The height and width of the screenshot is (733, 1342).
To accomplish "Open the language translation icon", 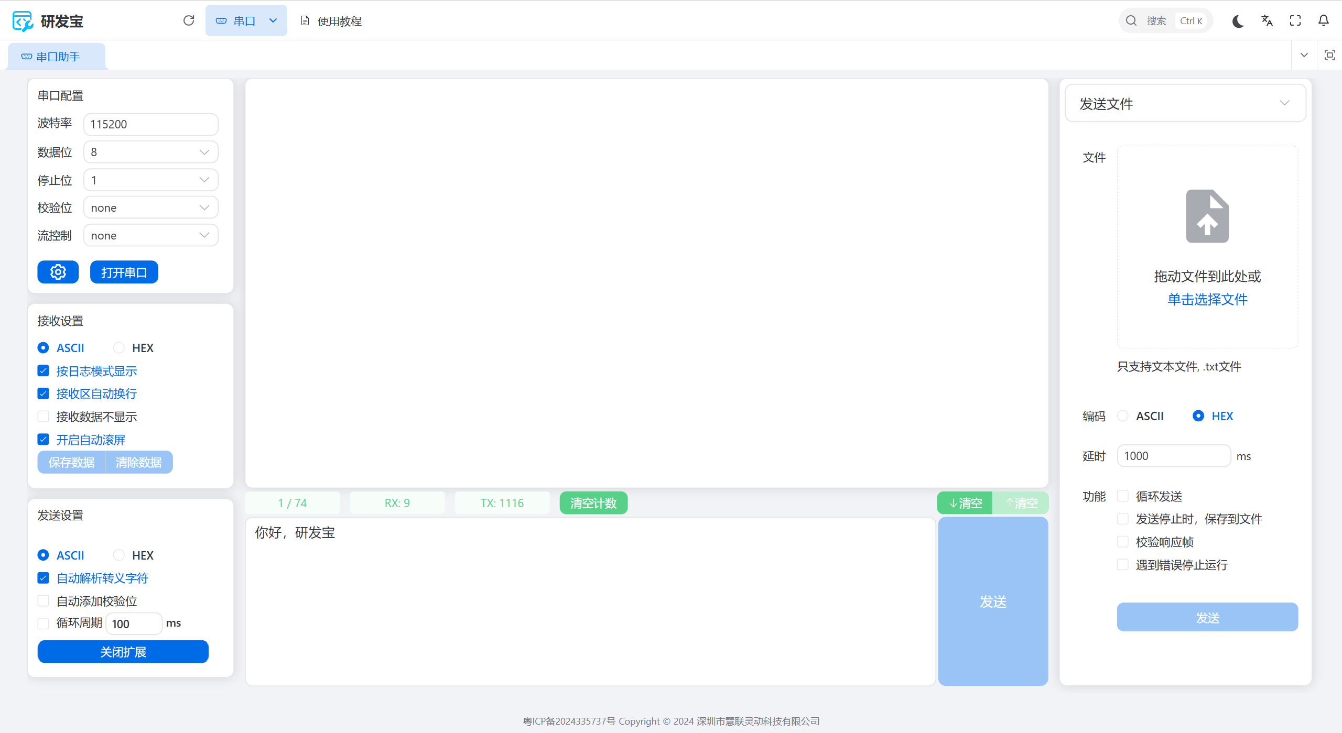I will pyautogui.click(x=1267, y=21).
